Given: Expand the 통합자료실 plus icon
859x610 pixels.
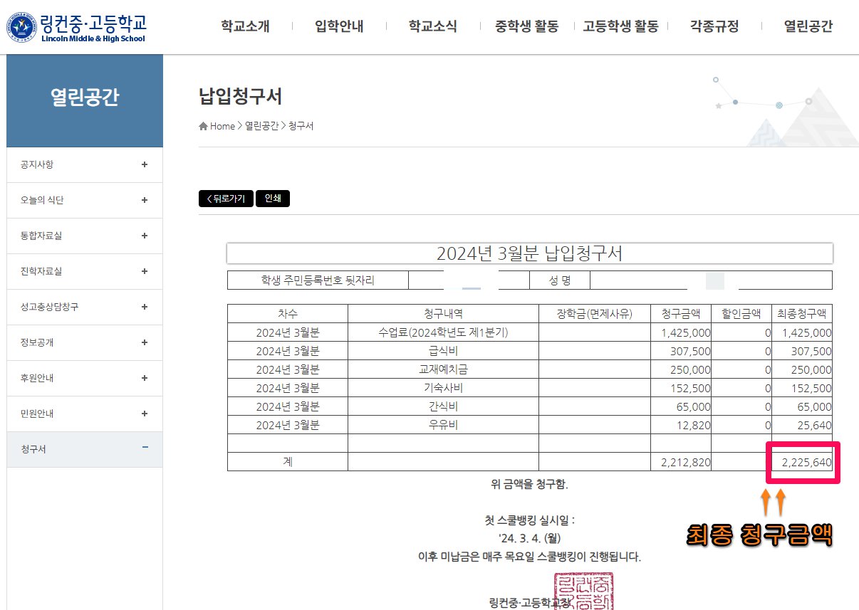Looking at the screenshot, I should point(145,236).
